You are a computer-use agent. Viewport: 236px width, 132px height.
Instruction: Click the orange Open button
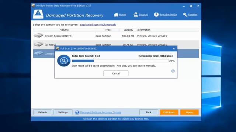pos(189,112)
